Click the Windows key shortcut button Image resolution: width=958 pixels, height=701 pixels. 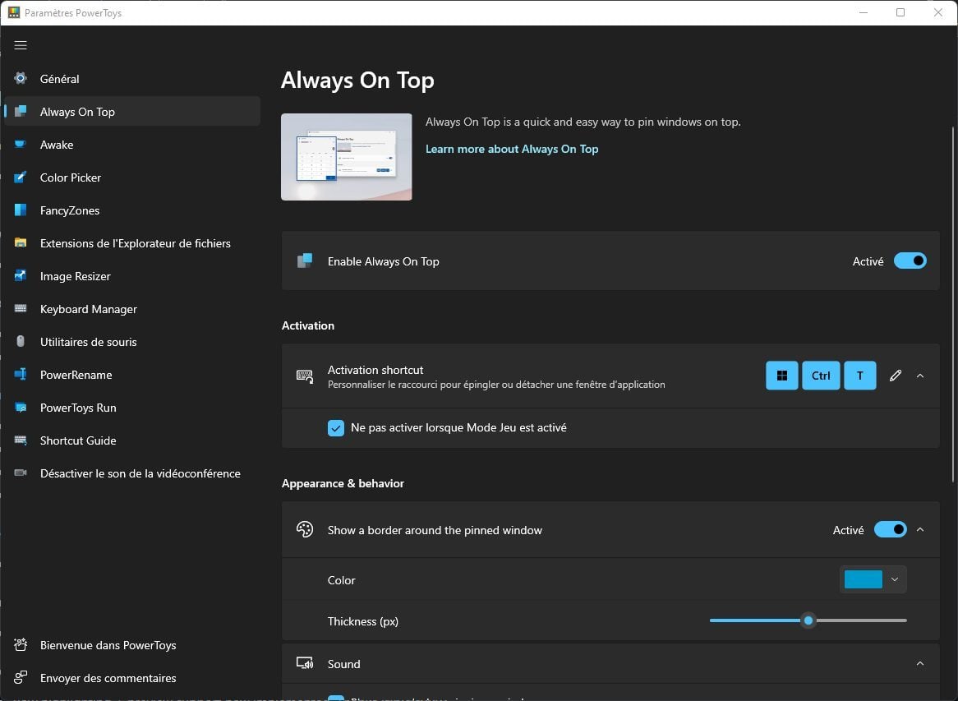781,376
